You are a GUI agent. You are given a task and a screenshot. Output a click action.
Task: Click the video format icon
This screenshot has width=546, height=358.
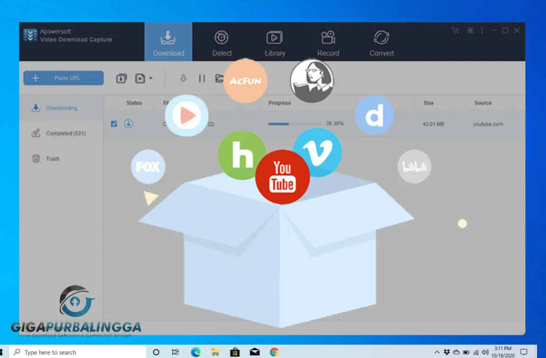pyautogui.click(x=140, y=78)
